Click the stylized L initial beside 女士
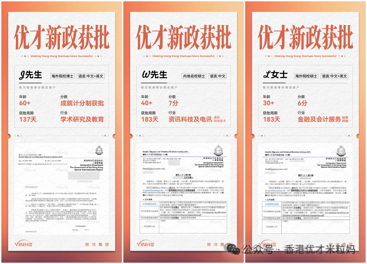The width and height of the screenshot is (367, 264). (x=267, y=75)
